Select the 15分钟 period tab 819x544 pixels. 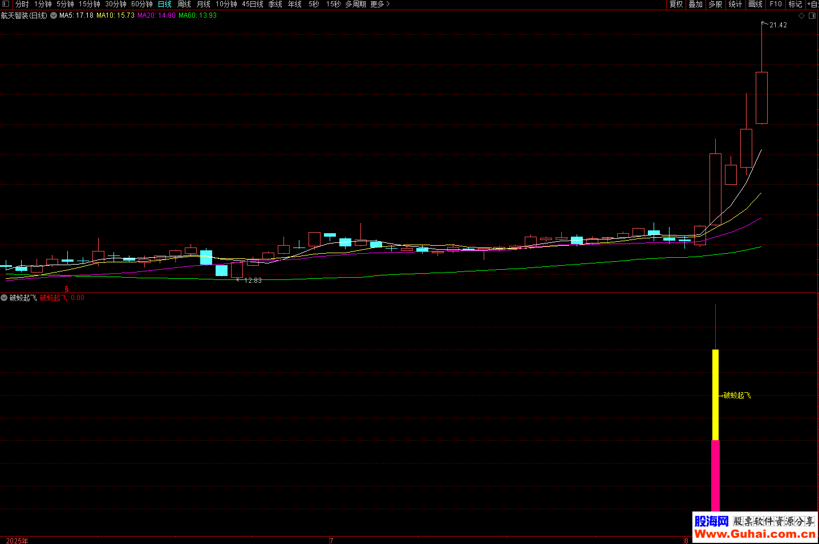(x=90, y=4)
